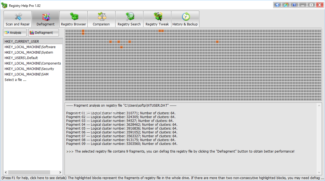
Task: Open the Registry Tweak tab
Action: pyautogui.click(x=157, y=19)
